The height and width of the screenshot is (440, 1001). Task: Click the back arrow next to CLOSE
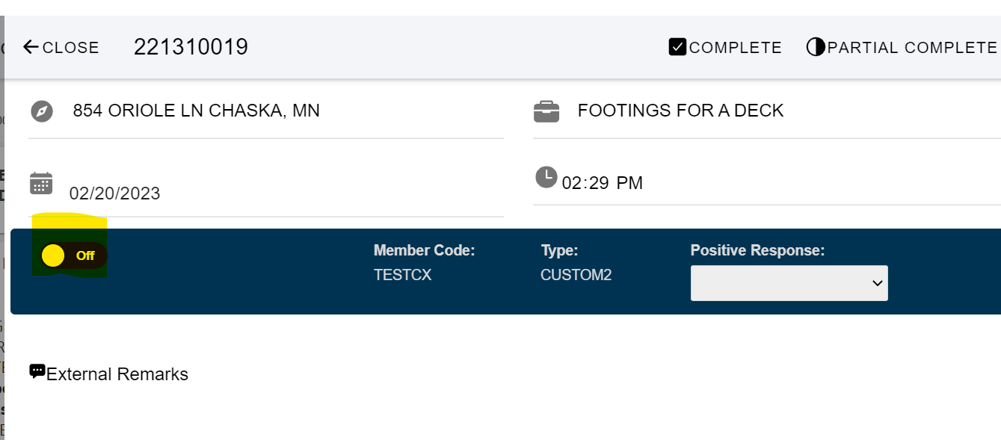point(31,47)
